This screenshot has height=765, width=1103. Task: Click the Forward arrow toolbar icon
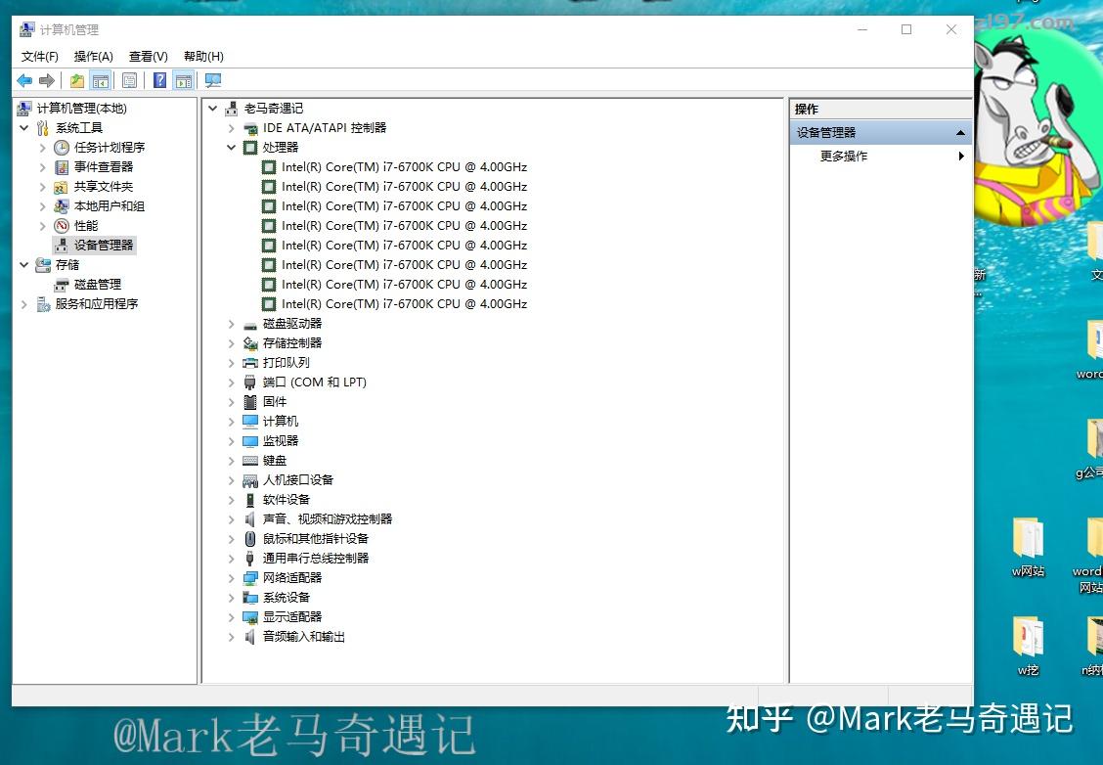pyautogui.click(x=46, y=81)
